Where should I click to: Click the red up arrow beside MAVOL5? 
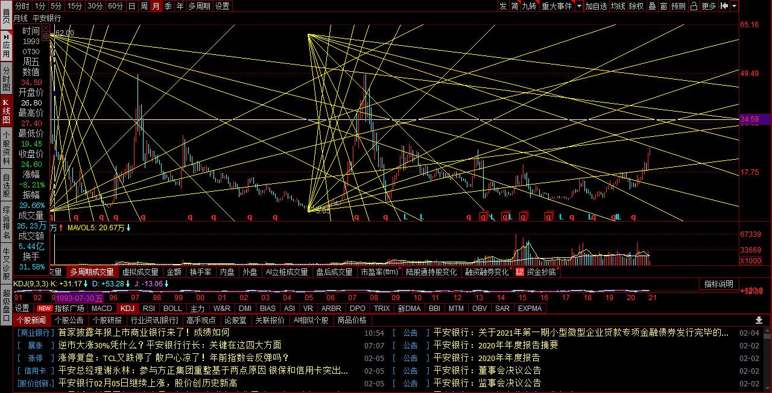pos(61,228)
